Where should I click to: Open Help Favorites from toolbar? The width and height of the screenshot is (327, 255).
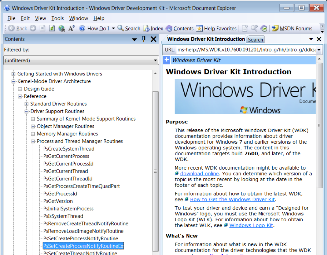coord(216,28)
